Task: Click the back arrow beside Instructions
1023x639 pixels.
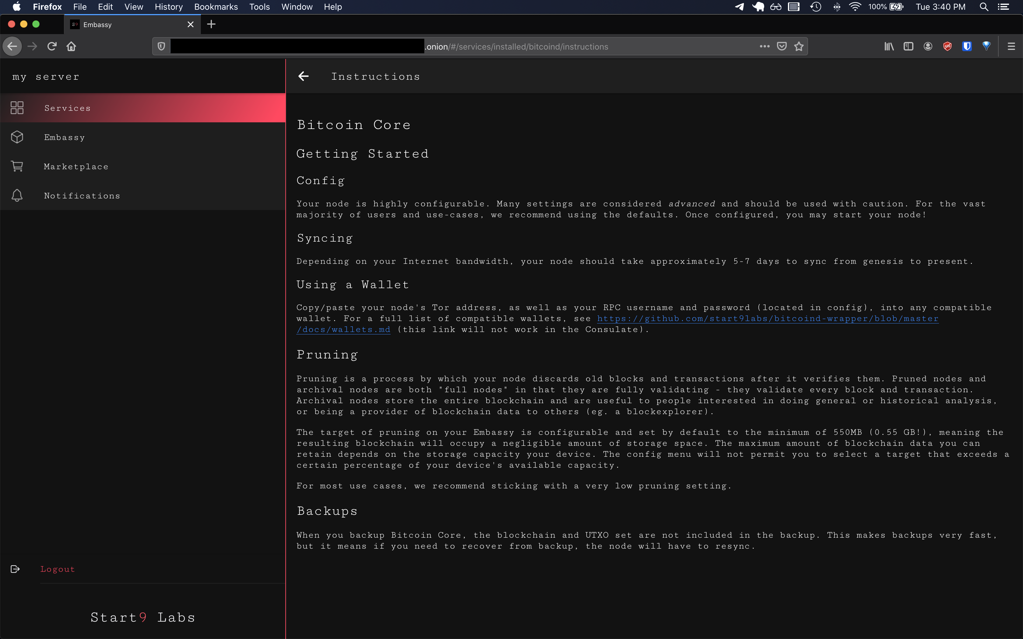Action: click(304, 76)
